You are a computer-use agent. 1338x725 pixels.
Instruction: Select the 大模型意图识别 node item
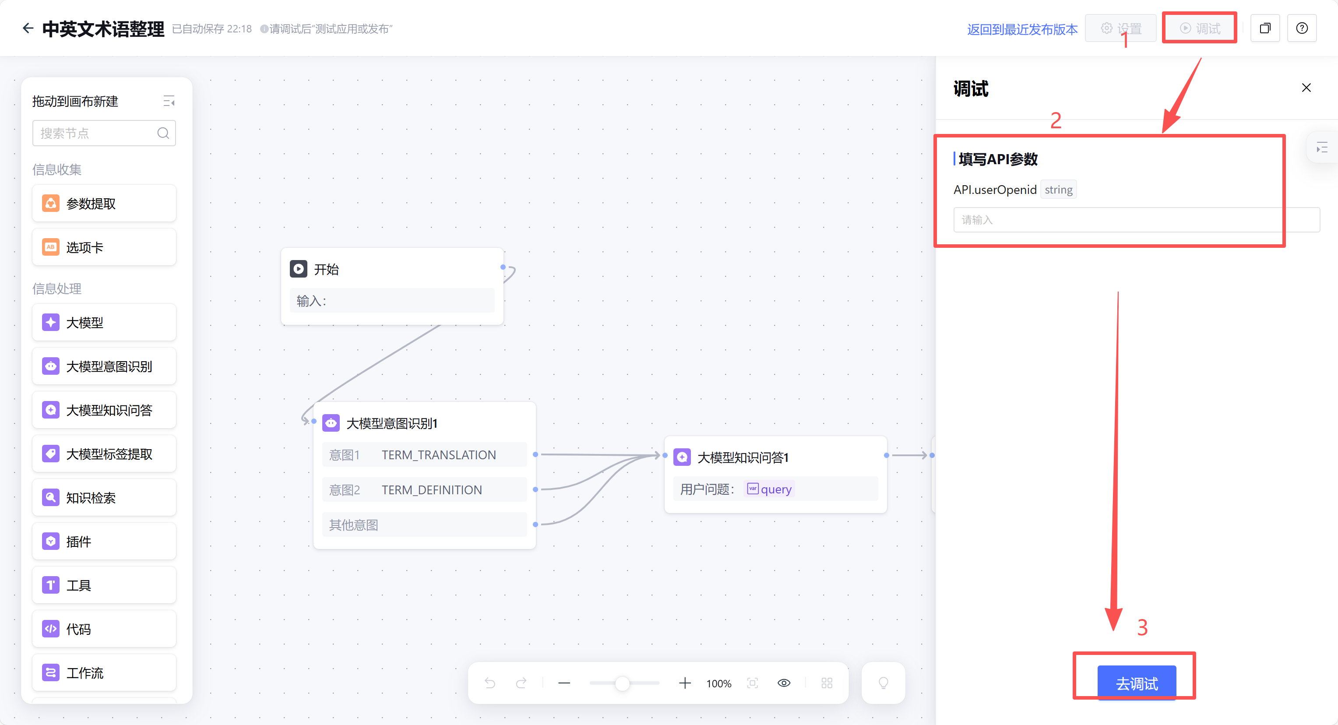tap(104, 366)
